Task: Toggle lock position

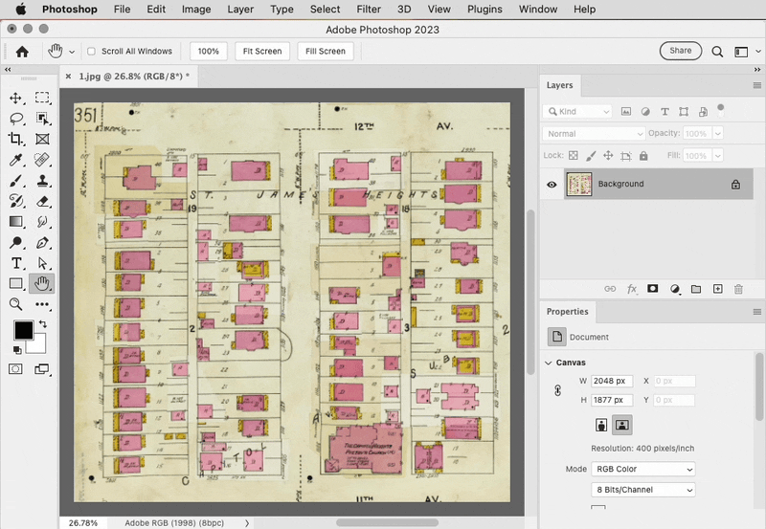Action: (608, 156)
